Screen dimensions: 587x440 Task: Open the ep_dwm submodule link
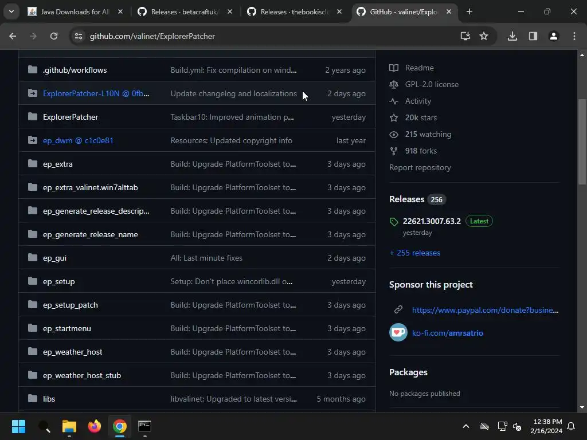click(x=78, y=141)
